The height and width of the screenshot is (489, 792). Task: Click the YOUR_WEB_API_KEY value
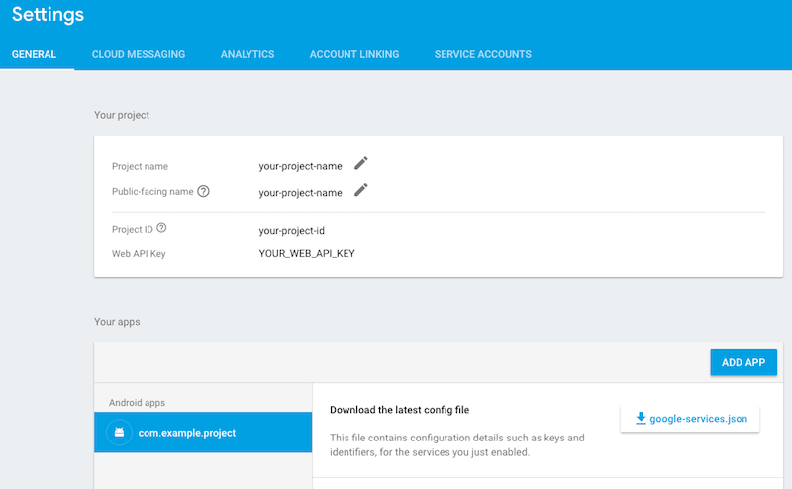pos(307,254)
